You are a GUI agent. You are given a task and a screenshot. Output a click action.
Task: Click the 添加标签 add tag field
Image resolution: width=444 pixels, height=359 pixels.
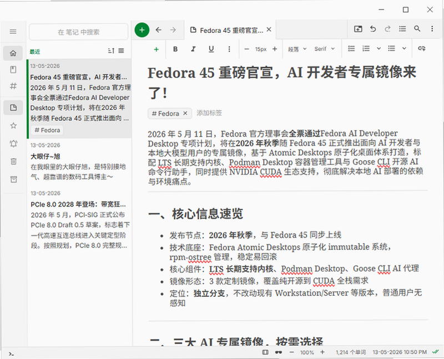pos(209,113)
